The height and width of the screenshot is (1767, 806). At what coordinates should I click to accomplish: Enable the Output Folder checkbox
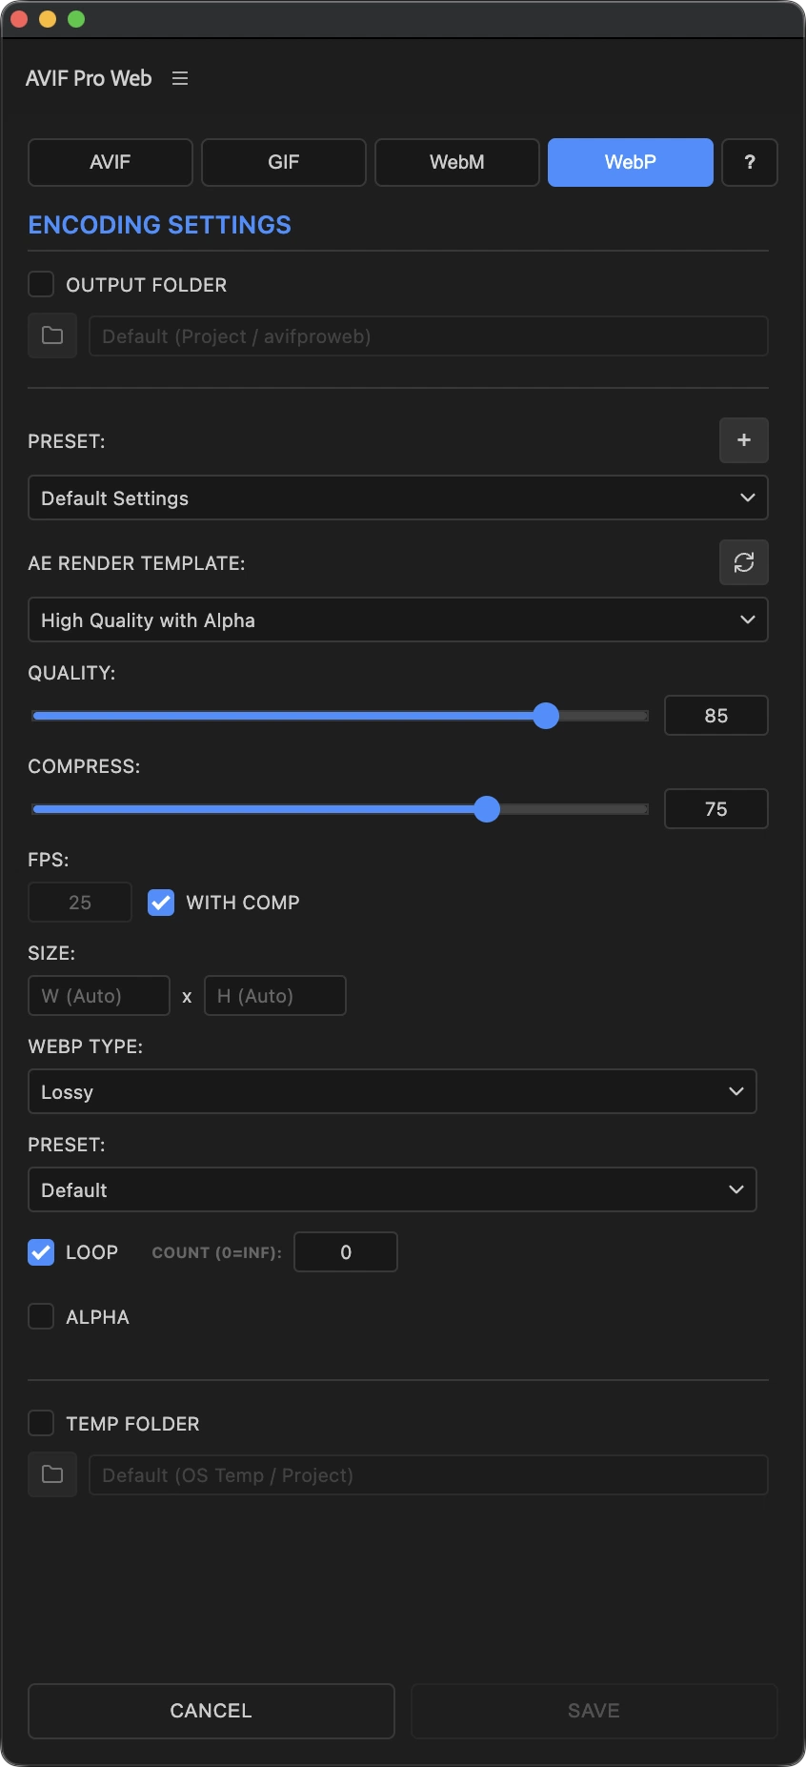pos(41,284)
